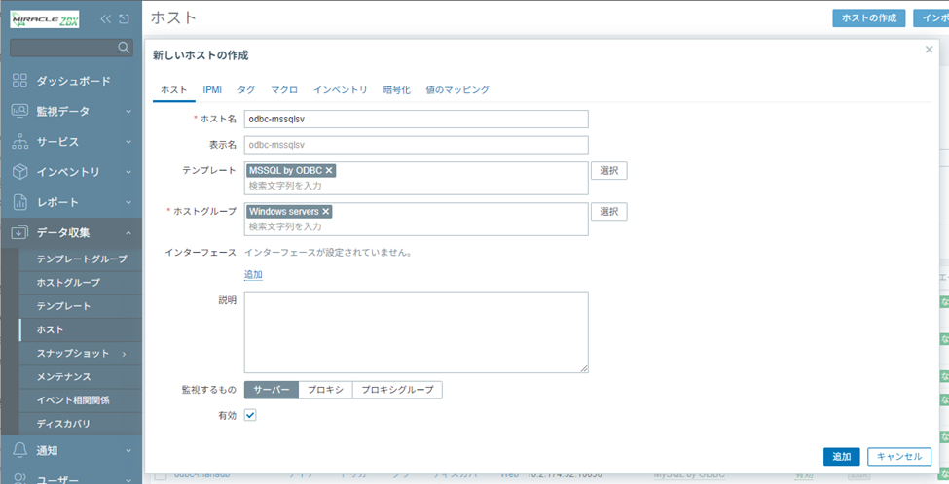The width and height of the screenshot is (949, 484).
Task: Toggle the Enabled (有効) checkbox
Action: tap(250, 415)
